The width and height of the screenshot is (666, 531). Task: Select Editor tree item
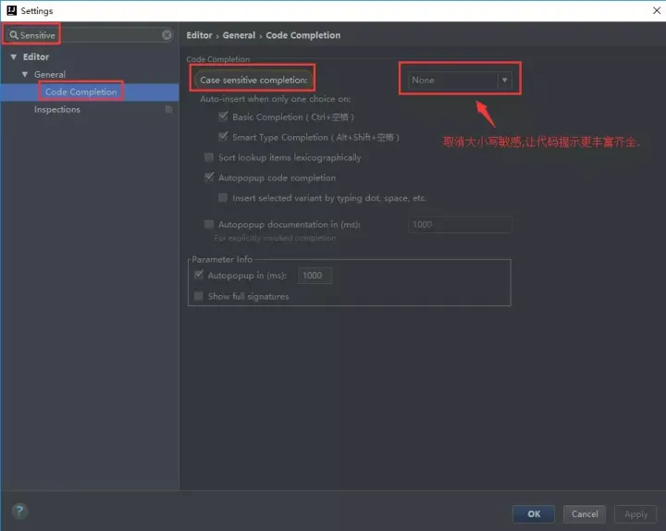coord(36,57)
